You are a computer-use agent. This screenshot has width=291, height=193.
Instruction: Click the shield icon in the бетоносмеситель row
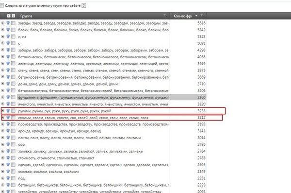(8, 90)
